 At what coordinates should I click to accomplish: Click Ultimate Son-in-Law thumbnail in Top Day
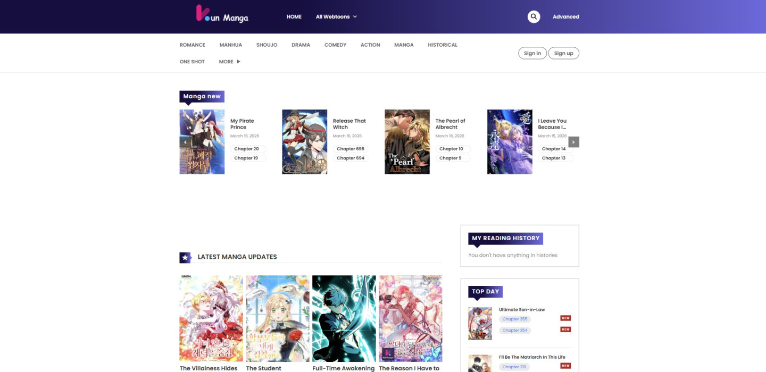click(480, 324)
